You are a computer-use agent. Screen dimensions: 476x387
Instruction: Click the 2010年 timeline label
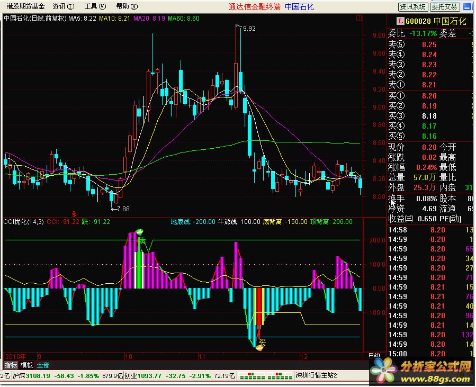pos(16,357)
